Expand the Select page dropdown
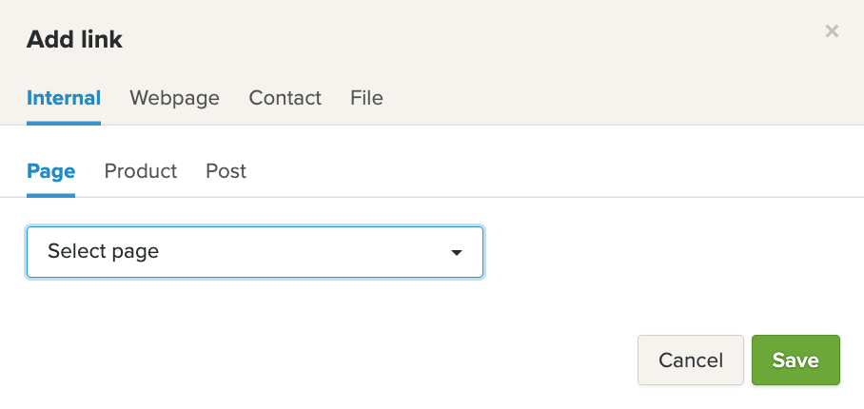Image resolution: width=864 pixels, height=409 pixels. click(255, 252)
